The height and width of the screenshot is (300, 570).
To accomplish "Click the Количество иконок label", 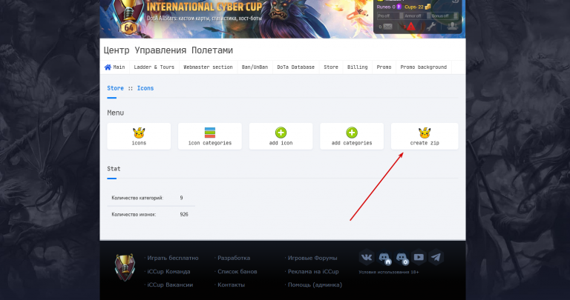I will [x=134, y=214].
